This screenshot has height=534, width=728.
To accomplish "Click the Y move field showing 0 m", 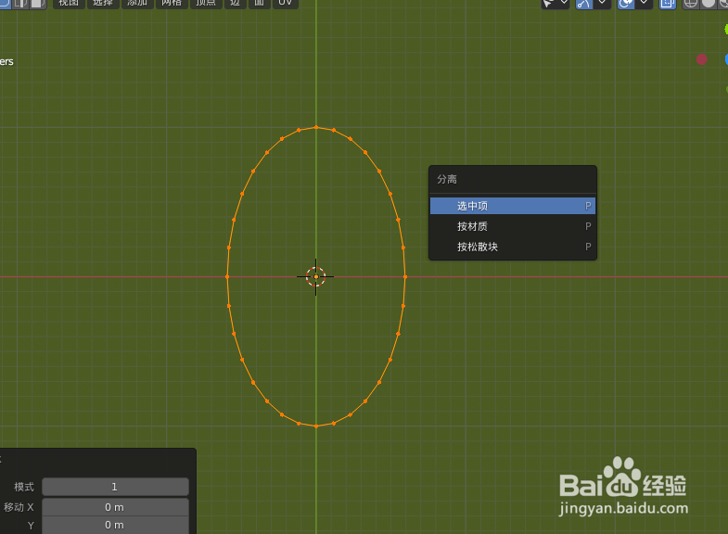I will 115,525.
